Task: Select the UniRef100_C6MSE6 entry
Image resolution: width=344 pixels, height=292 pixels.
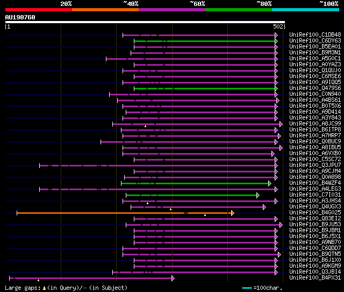Action: [x=315, y=77]
